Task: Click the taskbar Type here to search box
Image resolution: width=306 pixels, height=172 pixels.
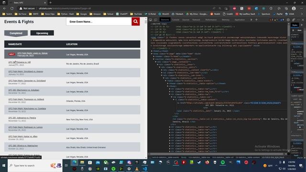Action: pos(35,166)
